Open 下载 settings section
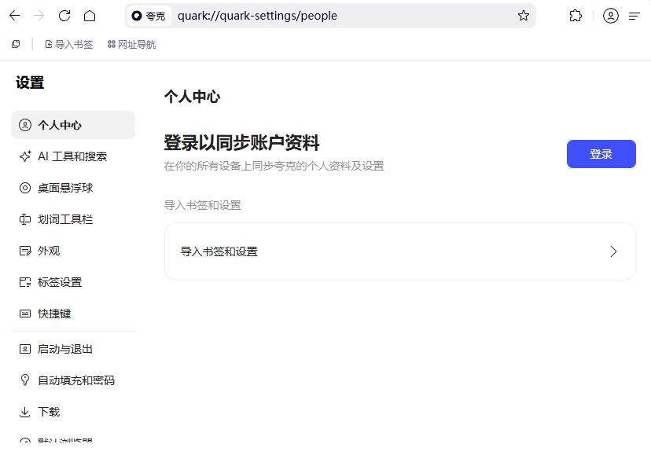 (73, 412)
